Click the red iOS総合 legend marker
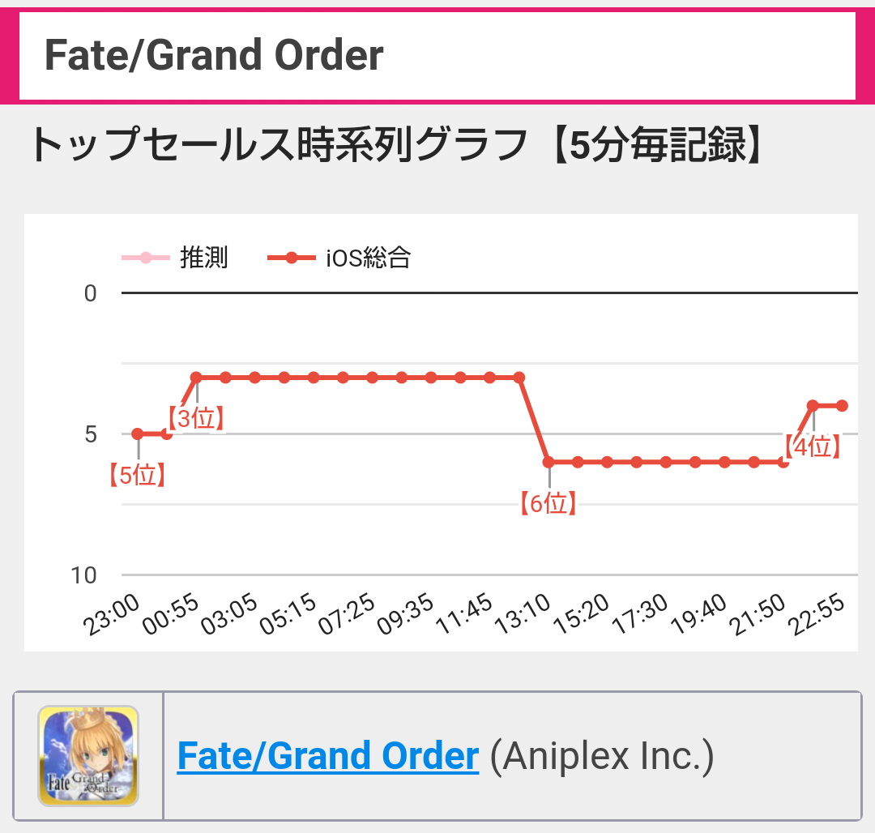This screenshot has width=875, height=833. click(292, 258)
